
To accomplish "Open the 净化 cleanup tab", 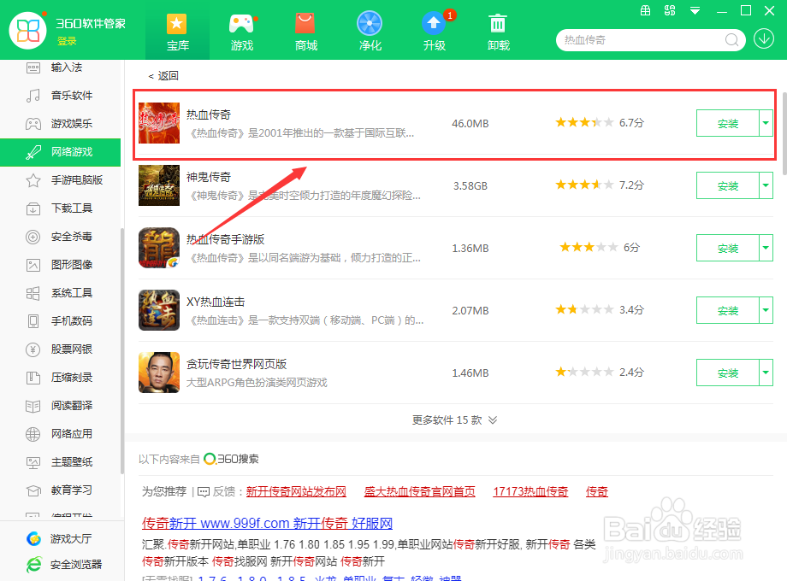I will pos(370,32).
